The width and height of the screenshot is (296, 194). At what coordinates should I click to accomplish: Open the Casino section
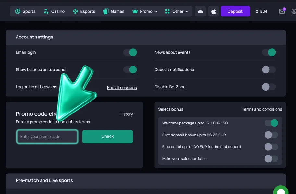tap(55, 11)
